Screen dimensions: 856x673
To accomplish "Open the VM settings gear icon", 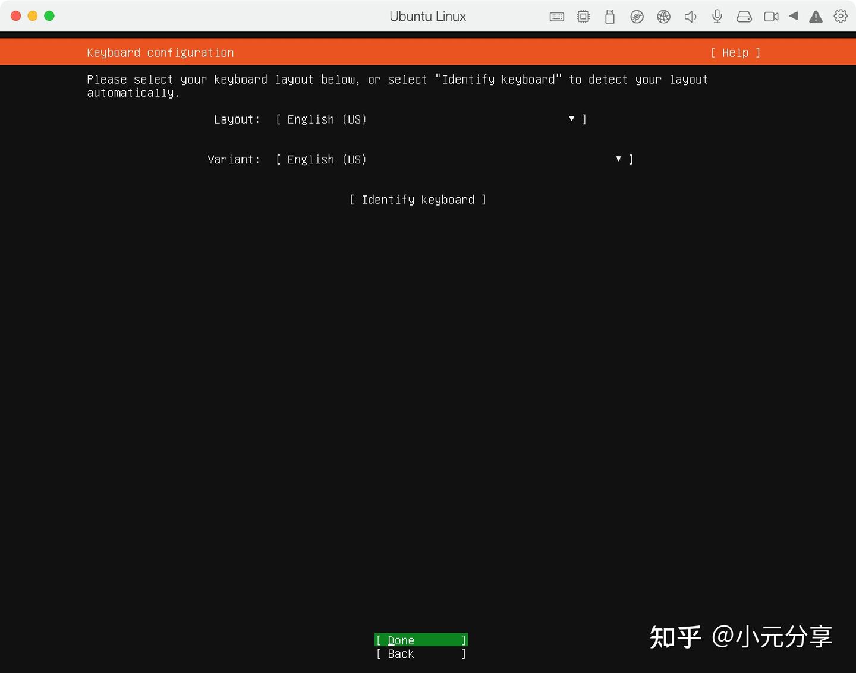I will (x=840, y=16).
